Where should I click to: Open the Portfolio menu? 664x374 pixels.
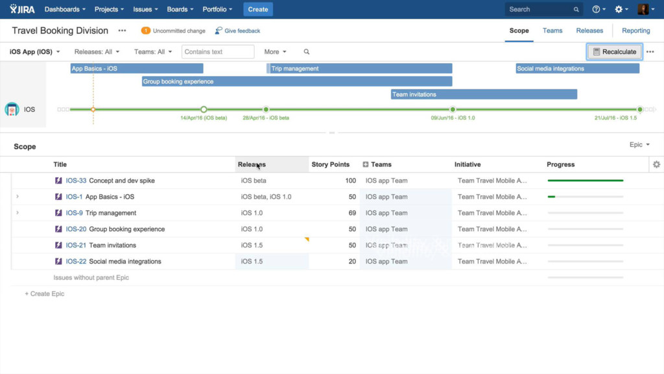[217, 9]
